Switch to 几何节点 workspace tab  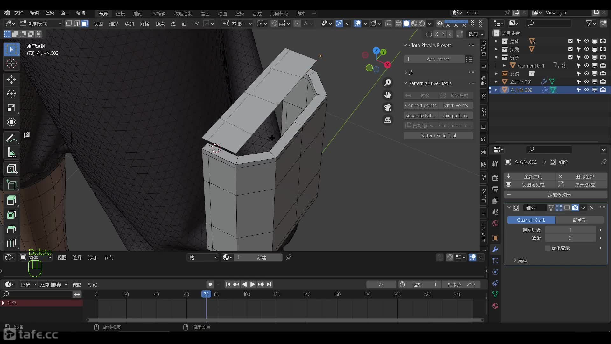coord(279,13)
